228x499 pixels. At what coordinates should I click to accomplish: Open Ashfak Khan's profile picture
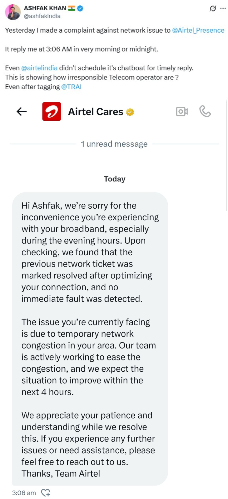click(x=13, y=12)
